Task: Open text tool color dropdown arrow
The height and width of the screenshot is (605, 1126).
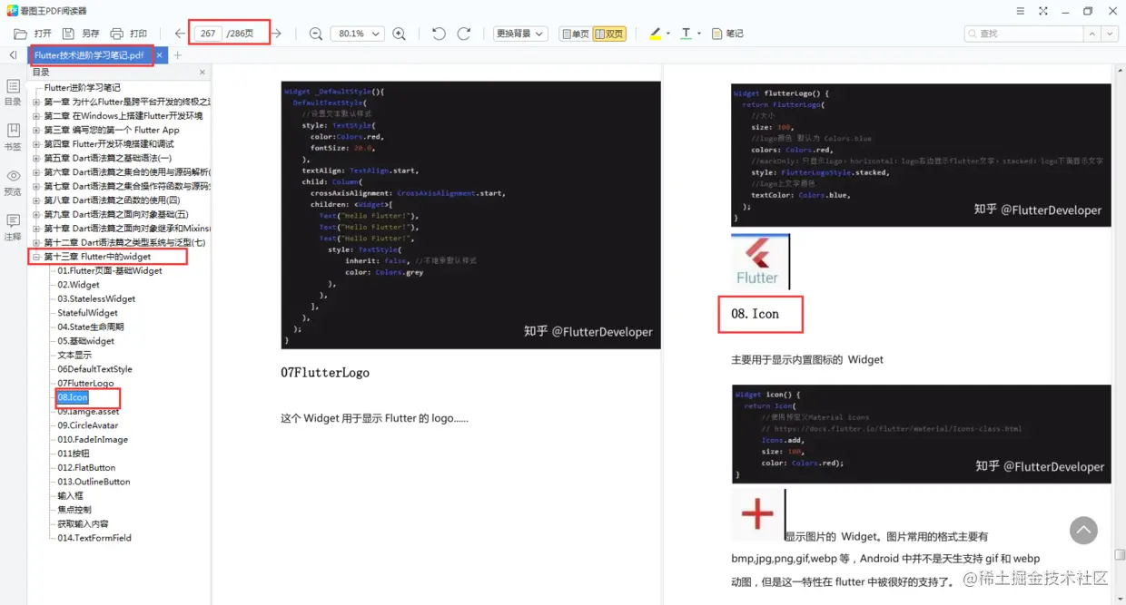Action: 698,34
